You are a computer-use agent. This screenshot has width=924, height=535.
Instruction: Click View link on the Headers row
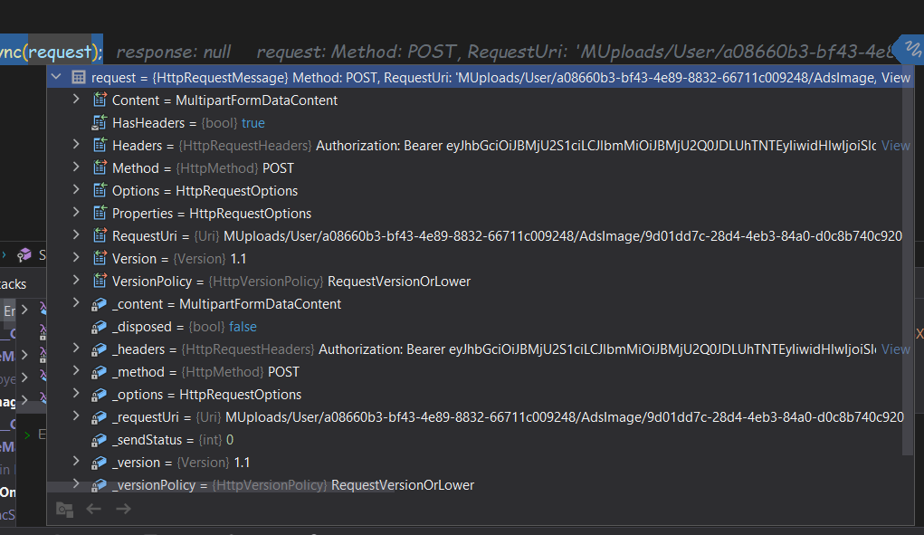pyautogui.click(x=896, y=146)
